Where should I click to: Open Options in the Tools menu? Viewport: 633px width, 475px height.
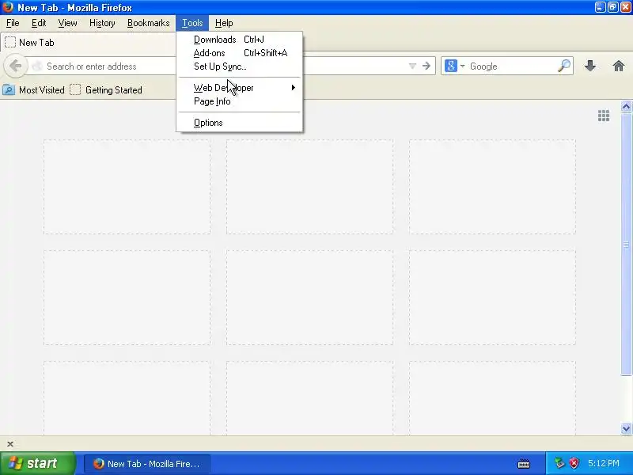[240, 123]
